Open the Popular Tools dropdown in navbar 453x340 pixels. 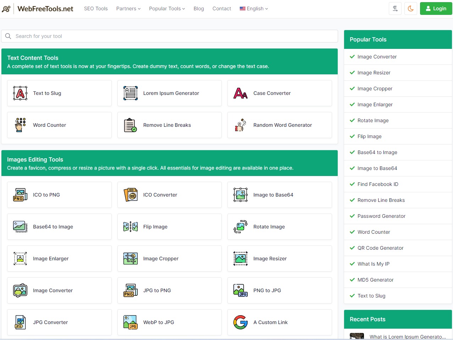click(x=167, y=8)
